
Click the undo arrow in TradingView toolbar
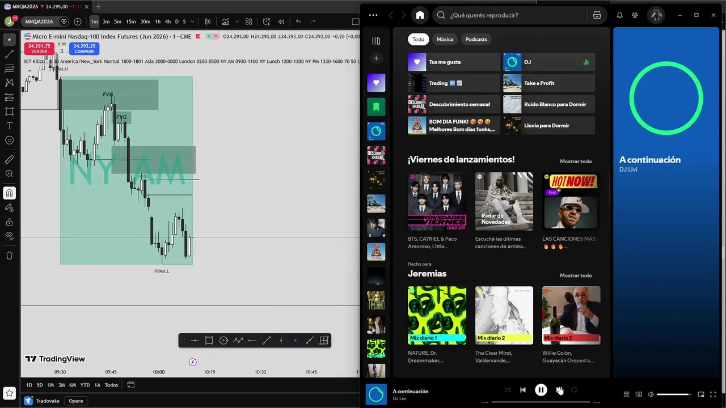point(298,22)
